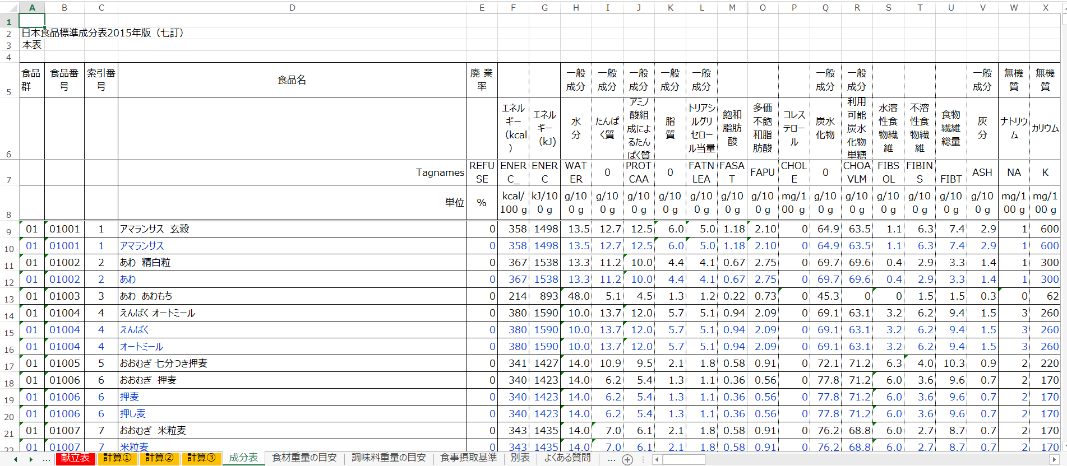
Task: Click the 食品名 header cell
Action: pyautogui.click(x=292, y=80)
